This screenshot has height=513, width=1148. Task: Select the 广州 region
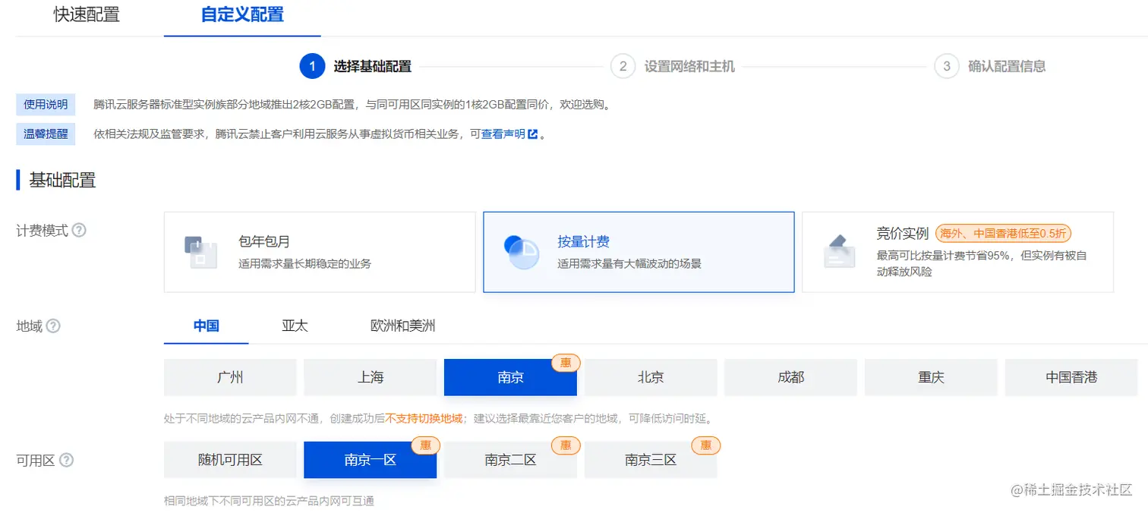[x=230, y=377]
